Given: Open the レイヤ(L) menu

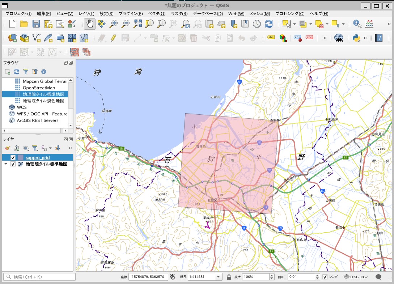Looking at the screenshot, I should point(86,14).
